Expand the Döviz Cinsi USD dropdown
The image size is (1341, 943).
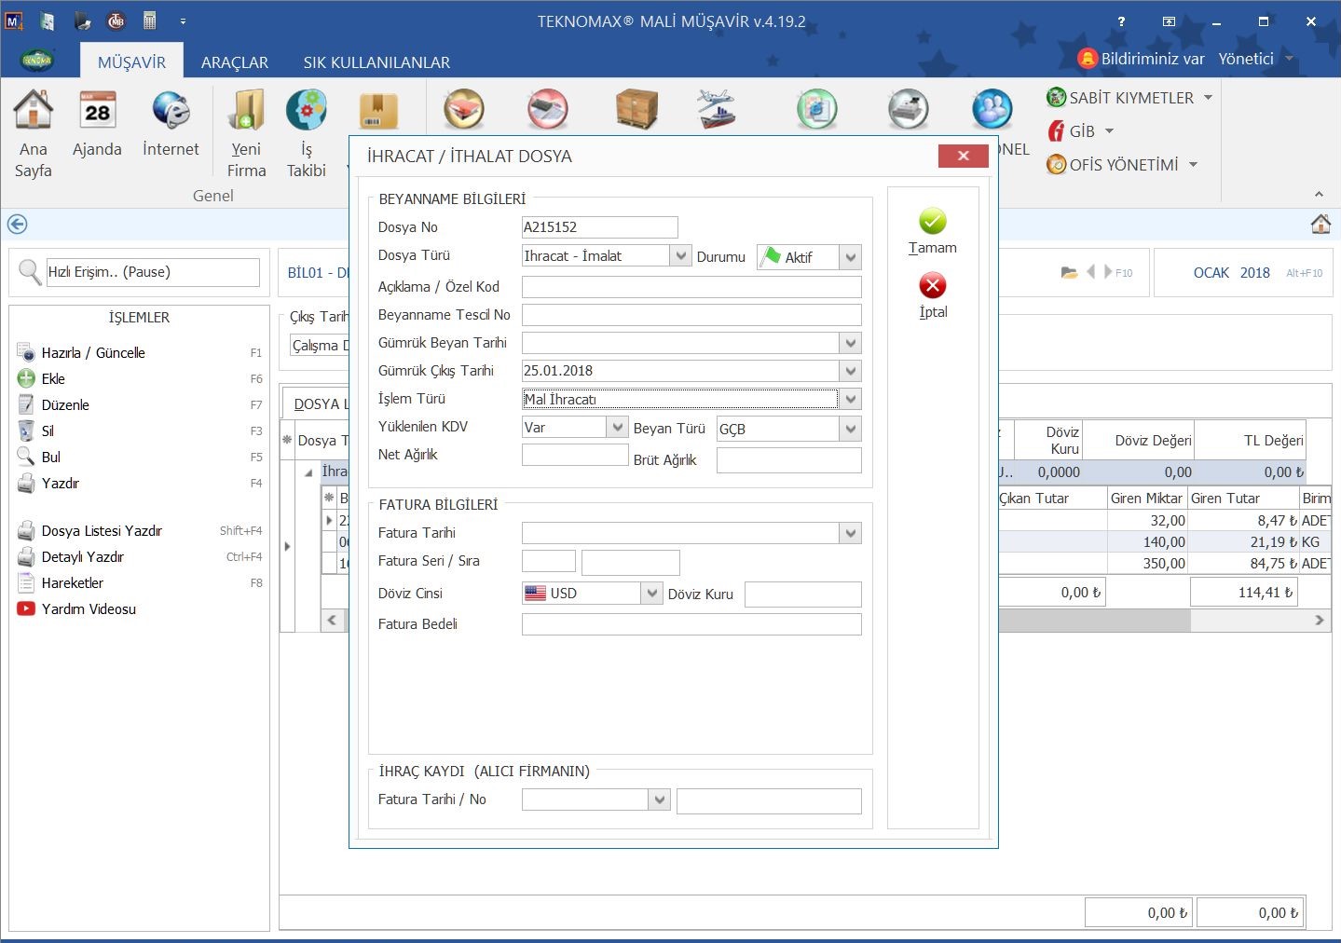coord(651,594)
